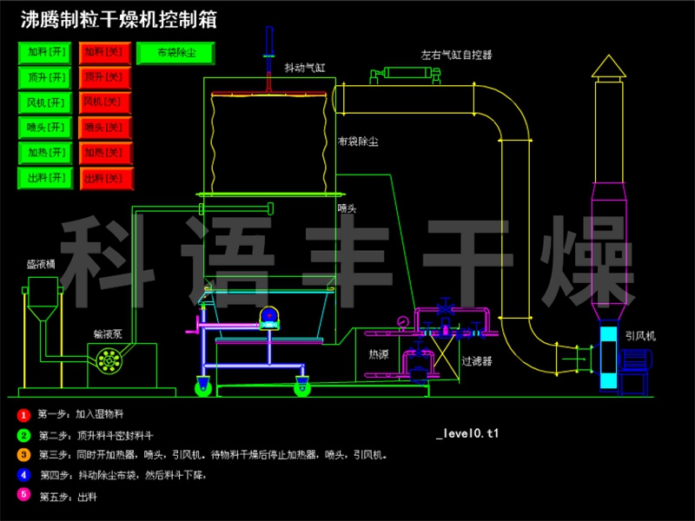Click the 布袋除尘 label beside chamber
Screen dimensions: 695x521
[358, 142]
